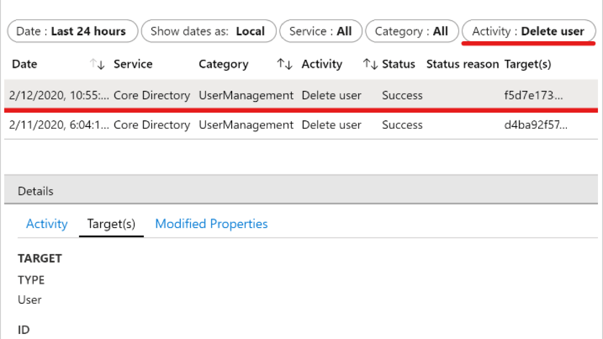Click the sort arrows next to Date column
Image resolution: width=603 pixels, height=339 pixels.
(97, 64)
